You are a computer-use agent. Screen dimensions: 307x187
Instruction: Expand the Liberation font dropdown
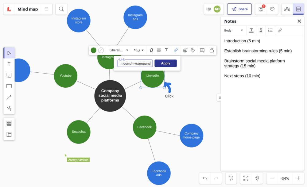coord(119,50)
